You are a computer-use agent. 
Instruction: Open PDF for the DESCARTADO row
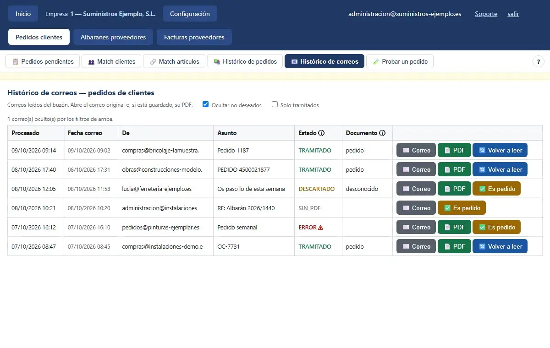tap(454, 189)
